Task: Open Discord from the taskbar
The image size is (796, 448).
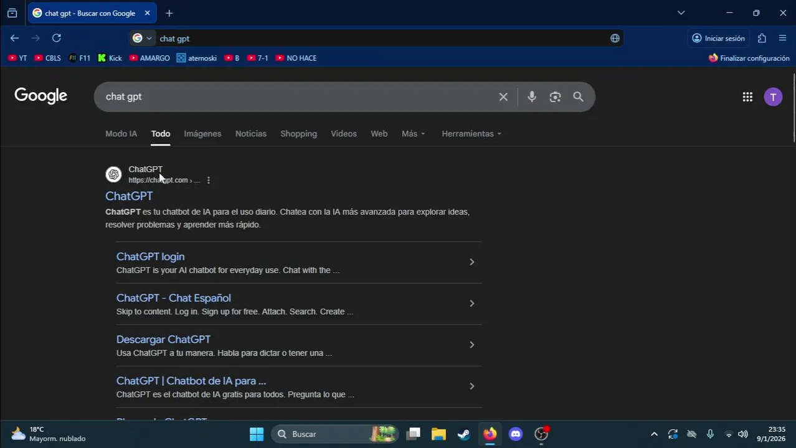Action: (x=516, y=434)
